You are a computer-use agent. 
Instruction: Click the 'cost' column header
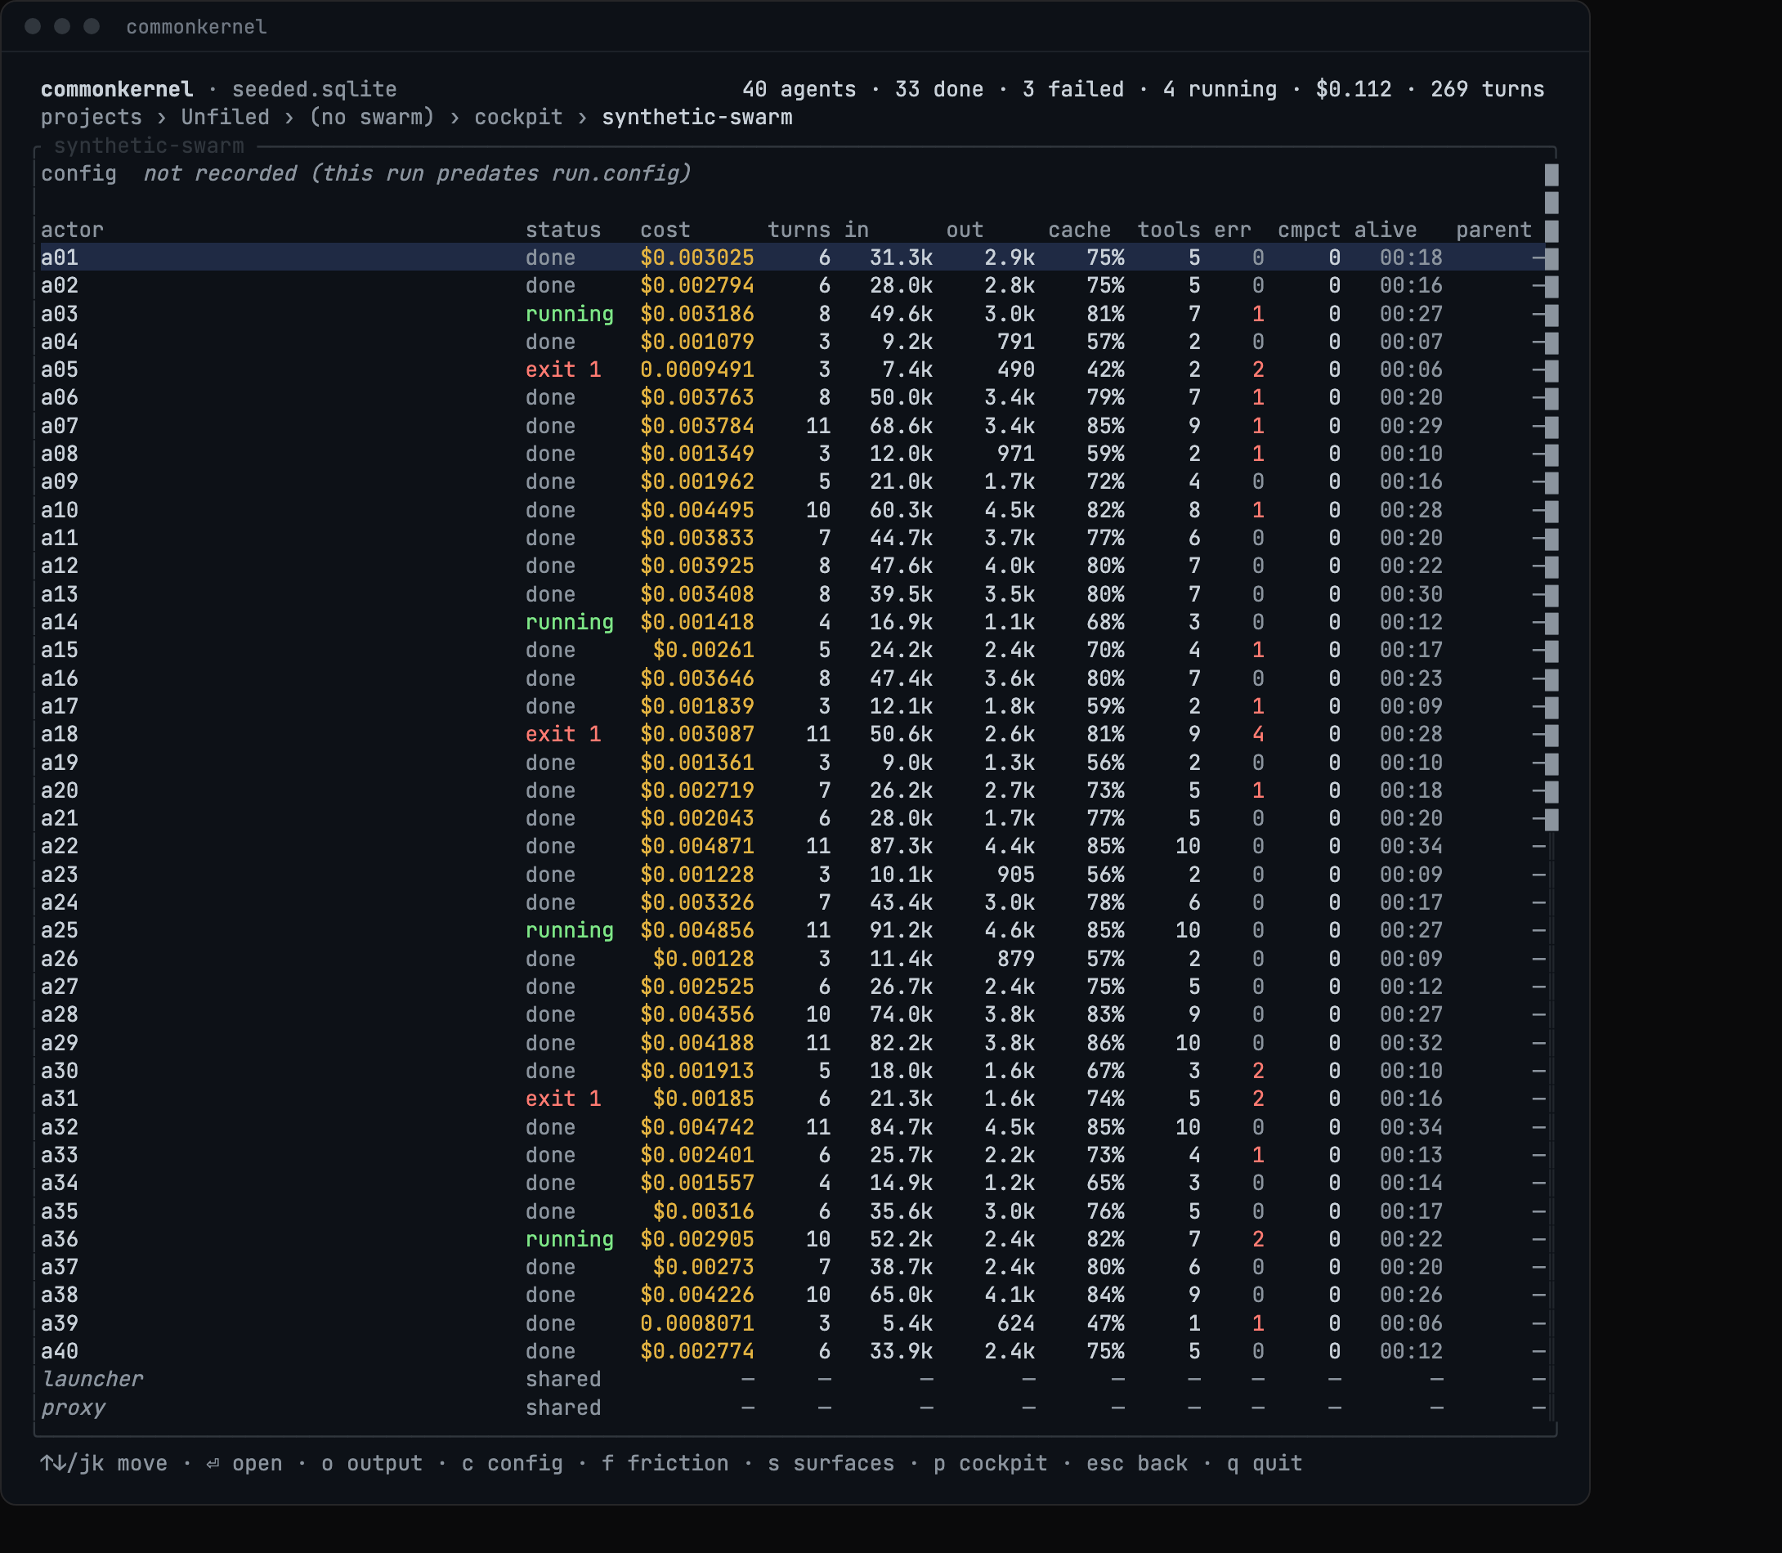tap(665, 230)
